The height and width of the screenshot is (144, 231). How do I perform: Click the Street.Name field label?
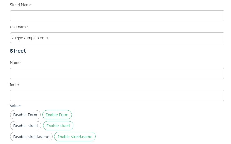click(21, 5)
